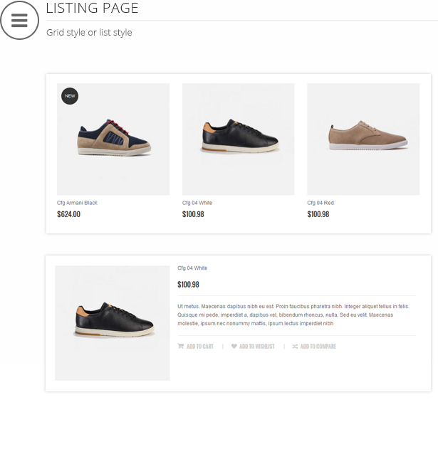
Task: Open the hamburger menu icon
Action: click(x=19, y=21)
